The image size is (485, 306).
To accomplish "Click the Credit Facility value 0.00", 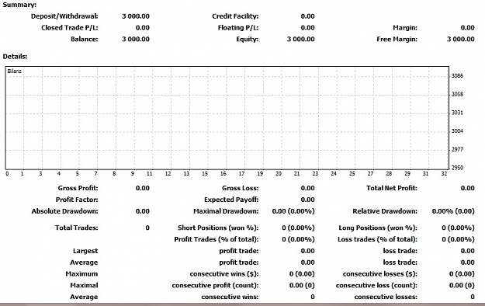I will point(307,16).
